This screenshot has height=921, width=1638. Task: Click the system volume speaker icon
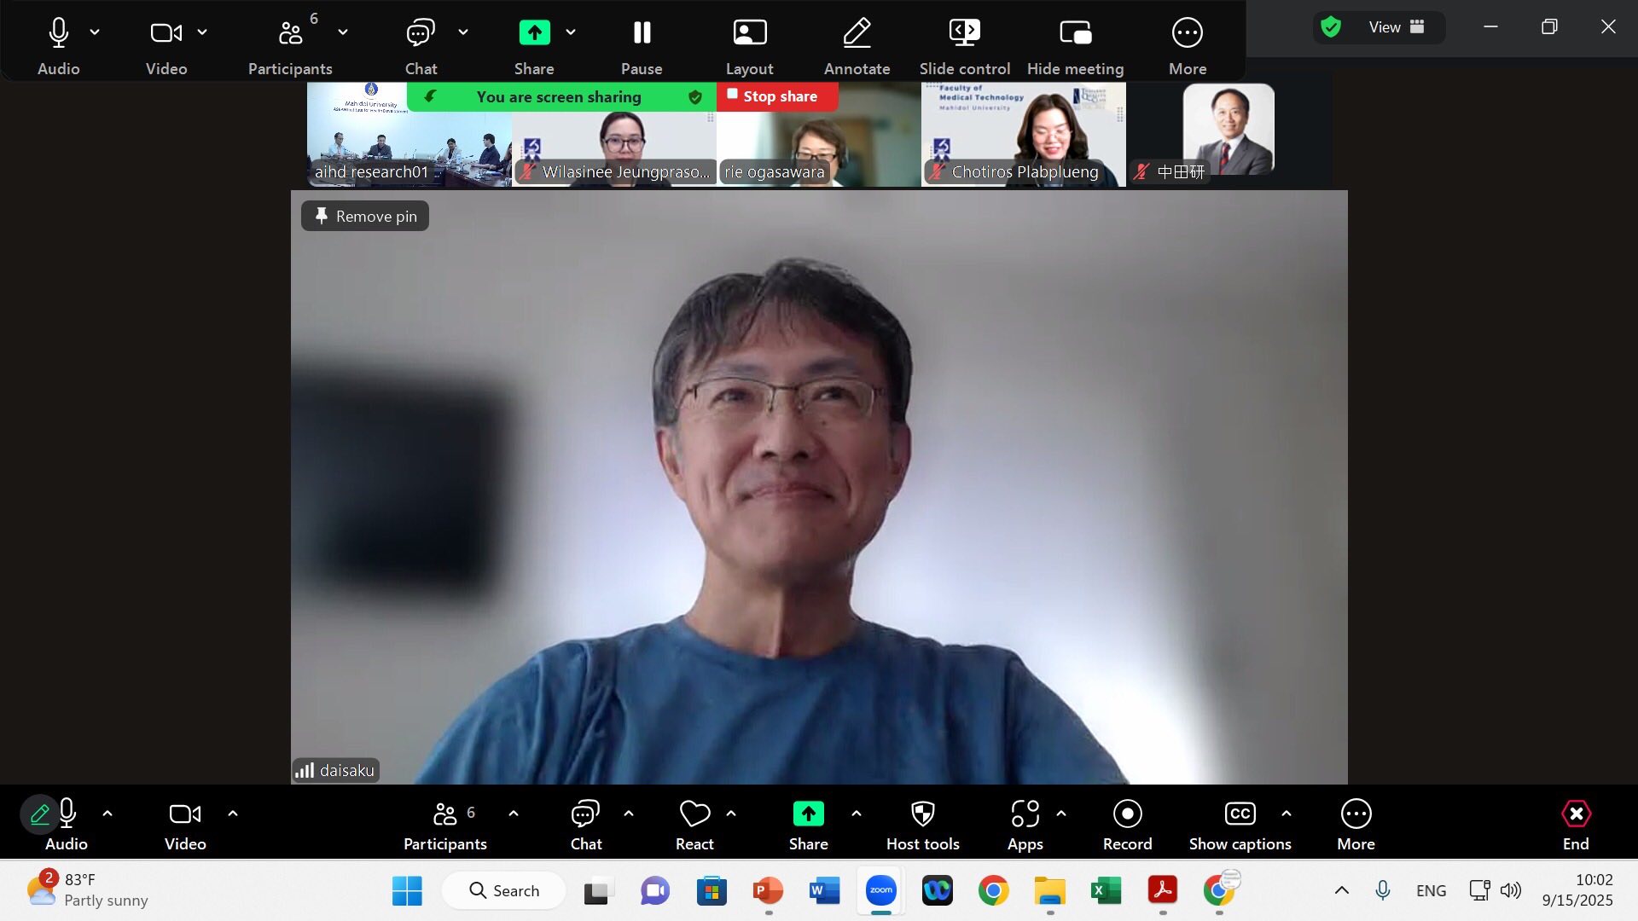click(1511, 890)
